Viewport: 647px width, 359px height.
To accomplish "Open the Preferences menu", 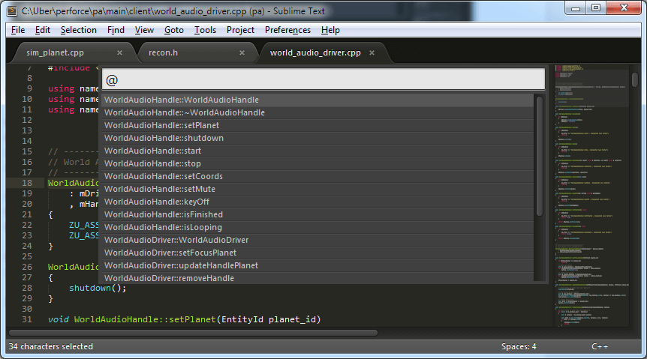I will coord(287,30).
